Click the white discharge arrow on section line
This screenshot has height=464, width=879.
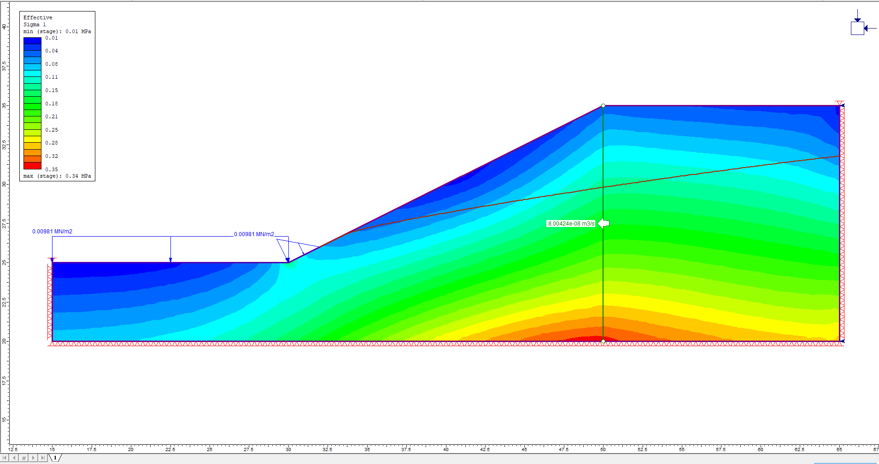tap(604, 224)
